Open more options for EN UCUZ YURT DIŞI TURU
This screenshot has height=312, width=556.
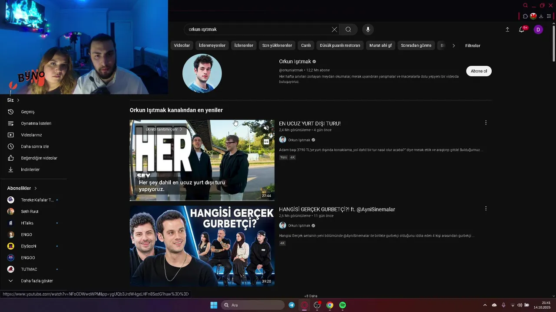coord(486,123)
